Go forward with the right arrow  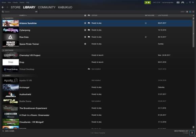tap(7, 7)
